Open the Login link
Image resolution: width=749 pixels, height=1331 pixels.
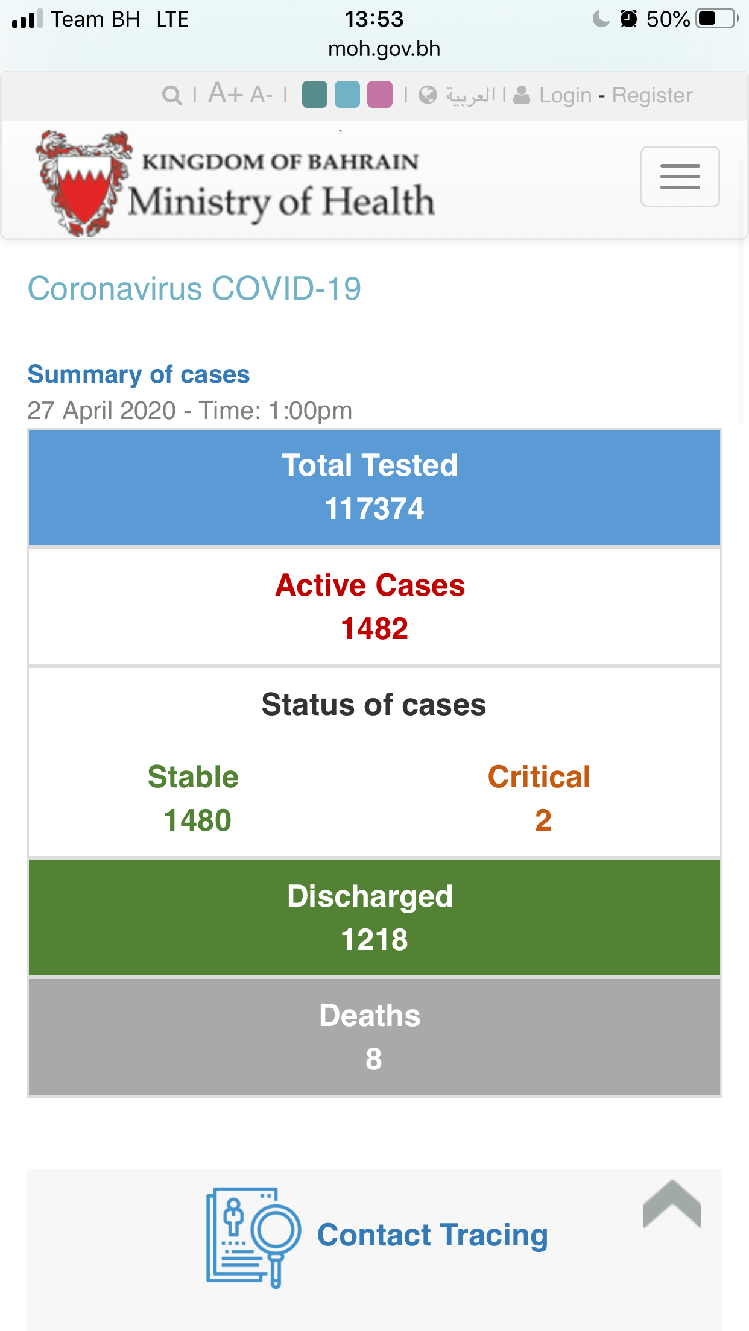tap(565, 95)
